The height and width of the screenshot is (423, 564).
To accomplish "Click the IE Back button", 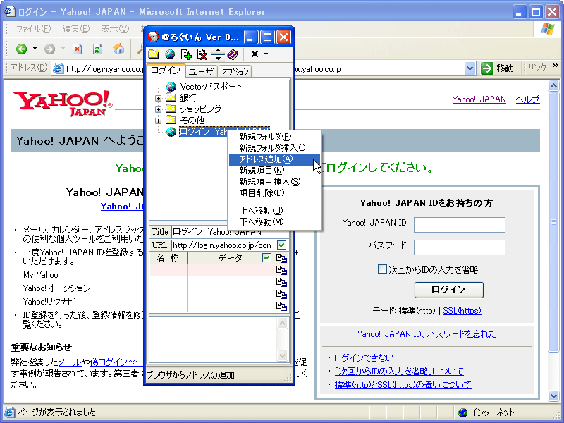I will coord(22,49).
